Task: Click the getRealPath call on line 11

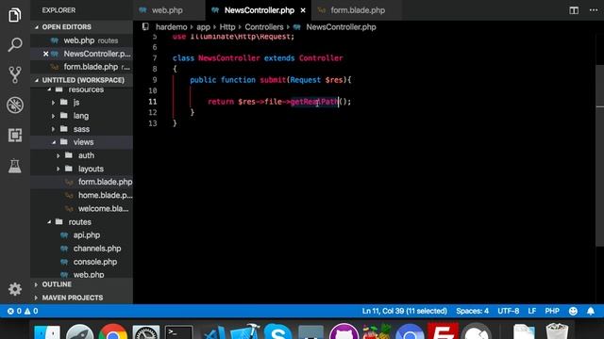Action: pyautogui.click(x=314, y=102)
